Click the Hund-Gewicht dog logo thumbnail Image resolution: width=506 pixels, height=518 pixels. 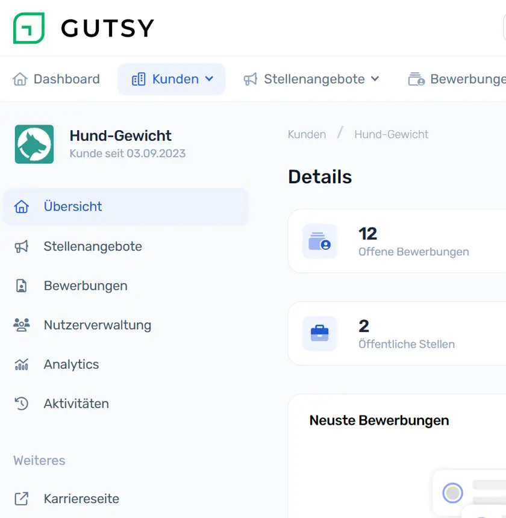click(34, 145)
